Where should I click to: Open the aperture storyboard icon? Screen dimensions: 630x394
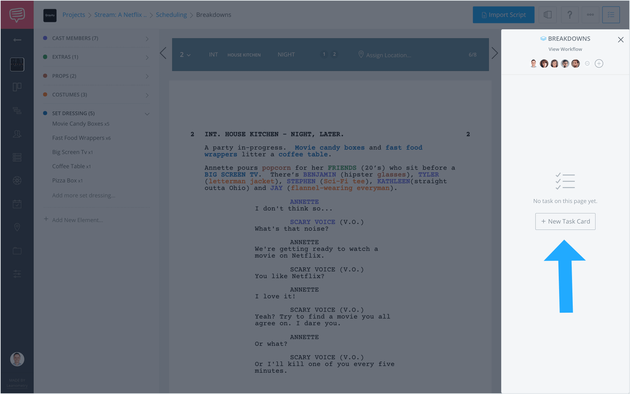[x=17, y=180]
